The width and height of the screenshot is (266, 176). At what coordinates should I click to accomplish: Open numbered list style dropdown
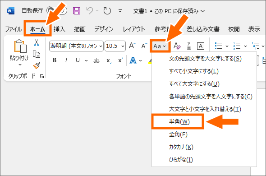(x=245, y=46)
